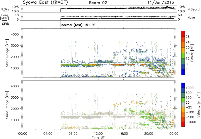Viewport: 201px width, 139px height.
Task: Click the '4' label on the power colorbar
Action: [186, 69]
